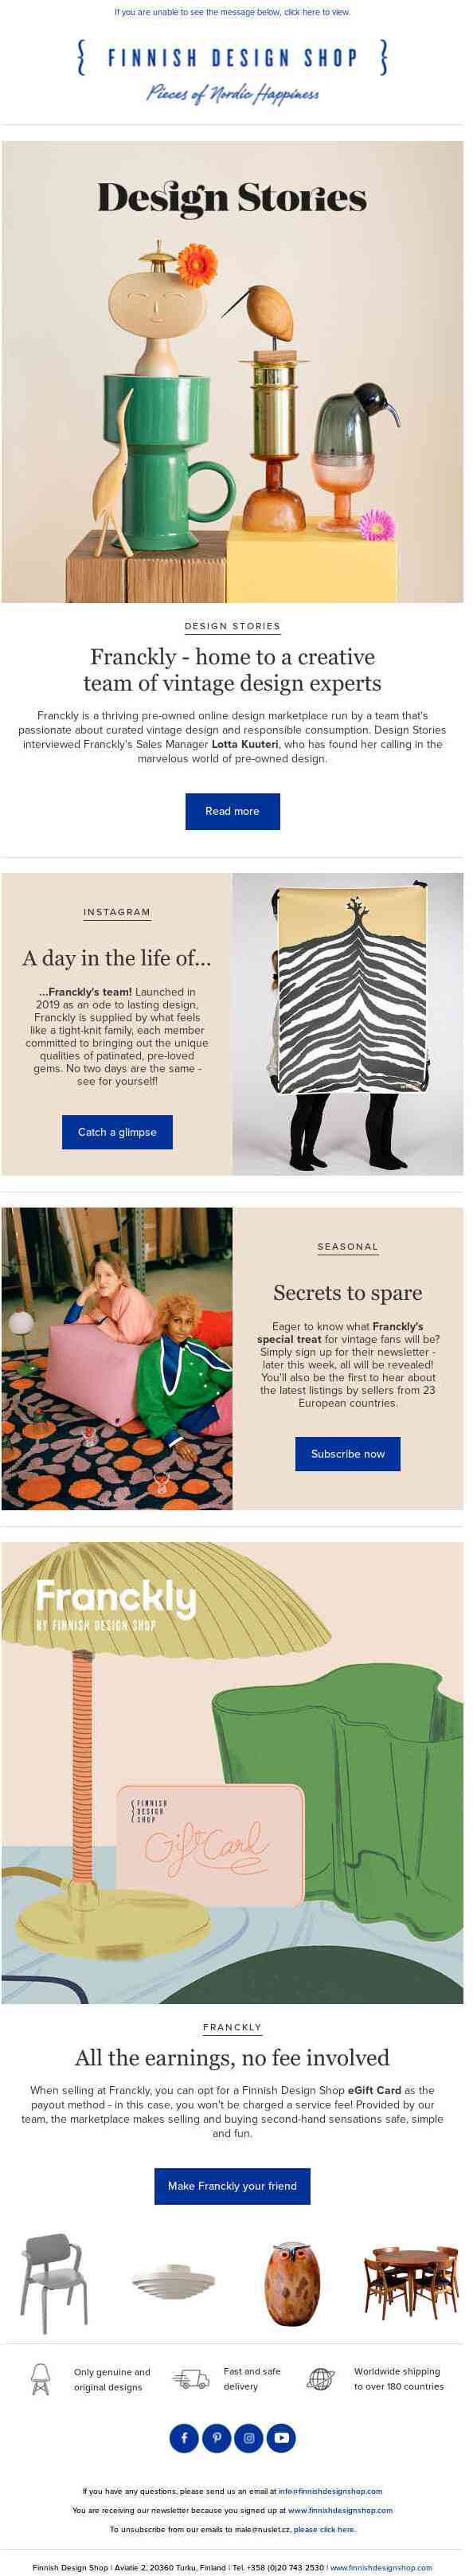Viewport: 473px width, 2576px height.
Task: Click the Catch a glimpse button
Action: (119, 1132)
